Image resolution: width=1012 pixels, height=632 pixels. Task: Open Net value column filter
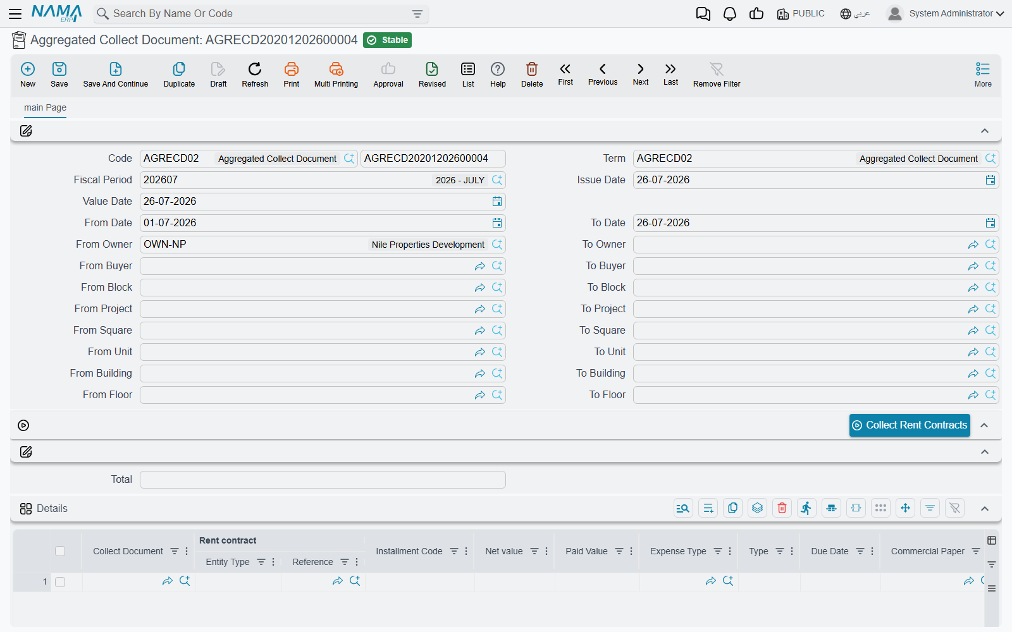(x=534, y=551)
